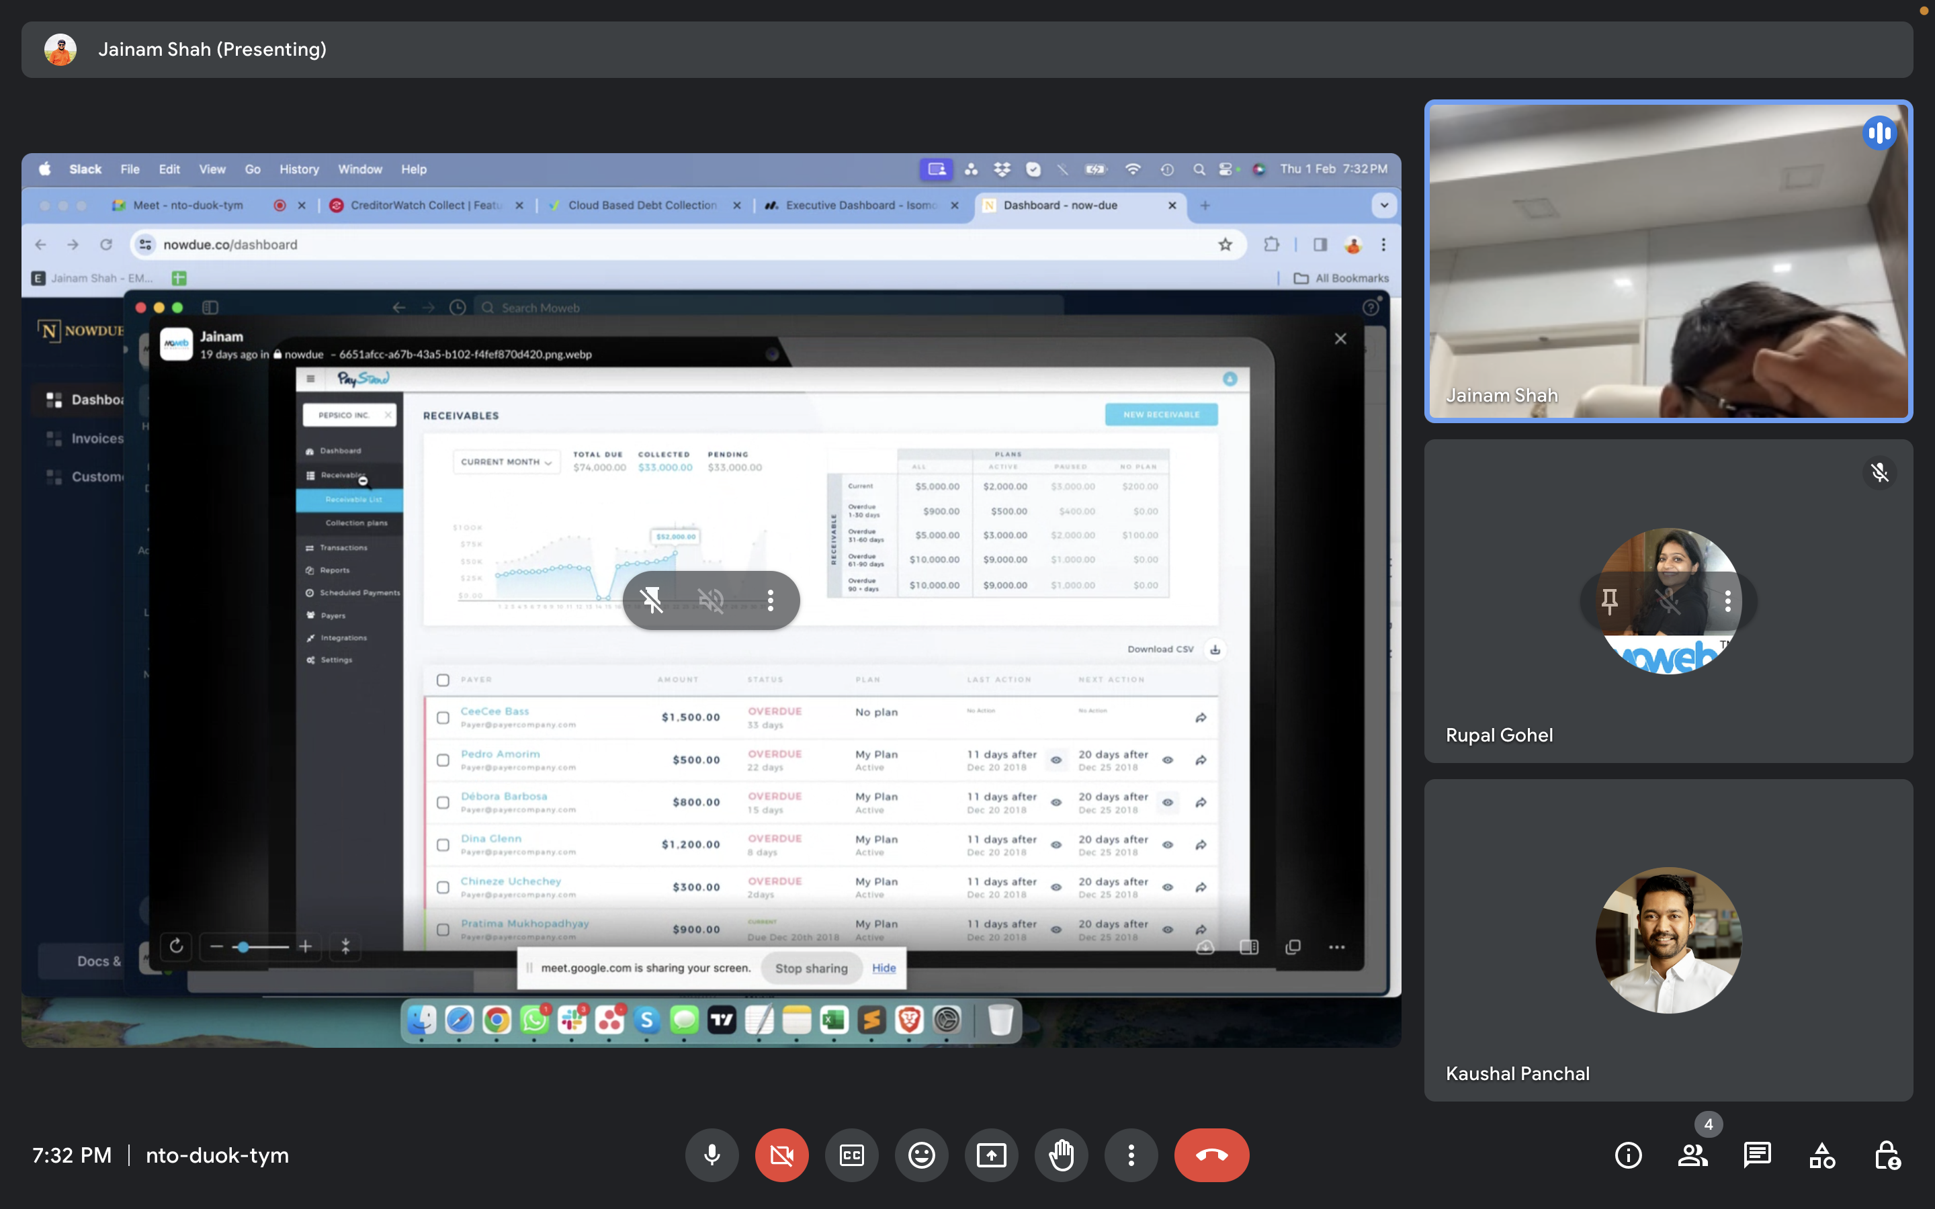Switch to Executive Dashboard browser tab

point(861,206)
